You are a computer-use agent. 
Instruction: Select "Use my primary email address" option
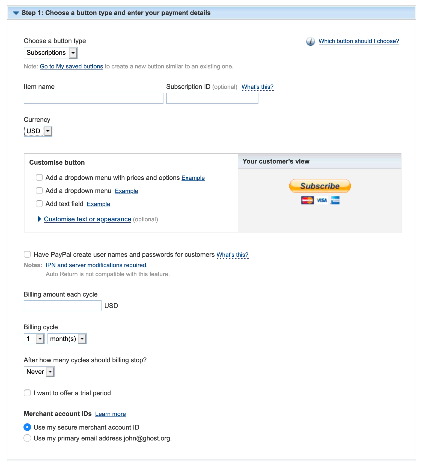(x=27, y=438)
